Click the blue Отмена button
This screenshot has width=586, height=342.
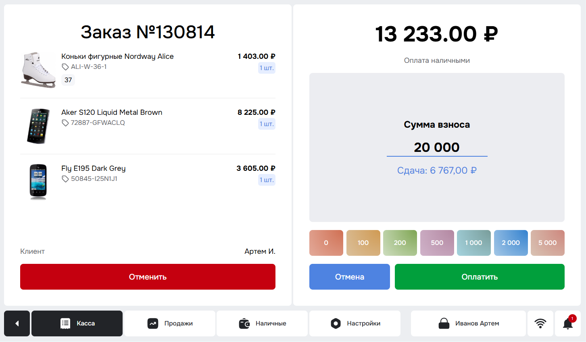(x=350, y=277)
